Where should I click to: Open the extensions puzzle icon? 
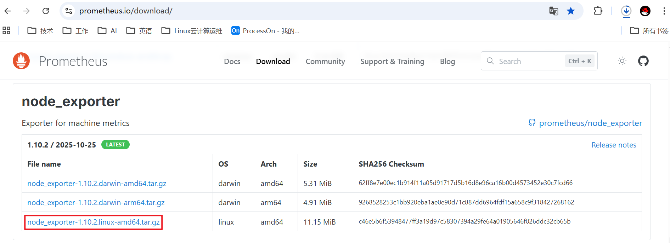[x=598, y=11]
